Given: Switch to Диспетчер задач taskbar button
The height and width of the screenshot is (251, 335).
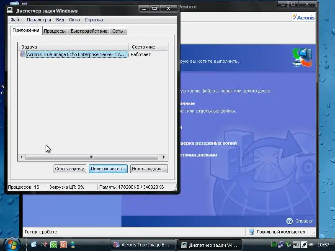Looking at the screenshot, I should click(210, 245).
